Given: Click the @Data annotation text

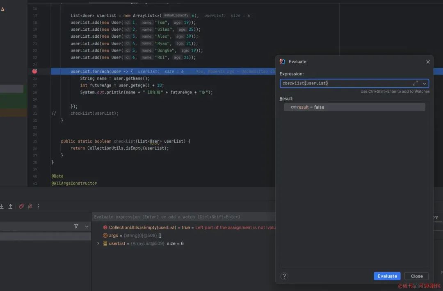Looking at the screenshot, I should (x=57, y=176).
